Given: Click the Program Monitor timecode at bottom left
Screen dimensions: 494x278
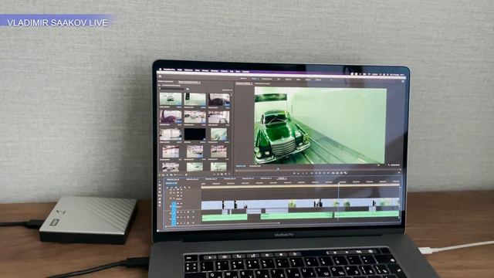Looking at the screenshot, I should click(x=241, y=166).
